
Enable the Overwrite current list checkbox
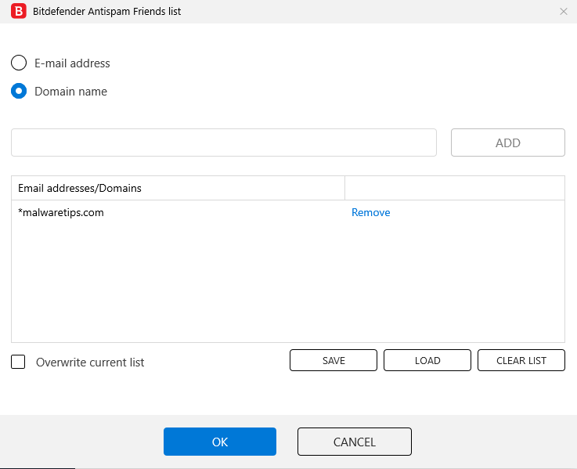(19, 363)
